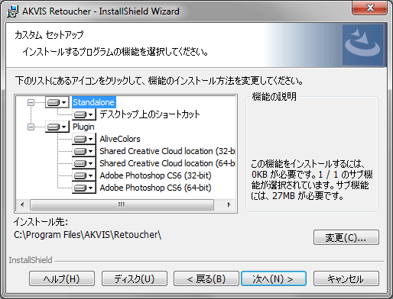
Task: Click install path C:\Program Files\AKVIS\Retoucher\
Action: pyautogui.click(x=87, y=235)
